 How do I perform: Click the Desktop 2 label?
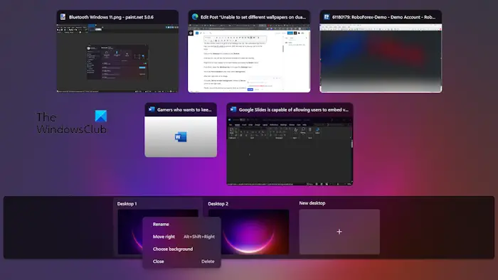click(218, 203)
